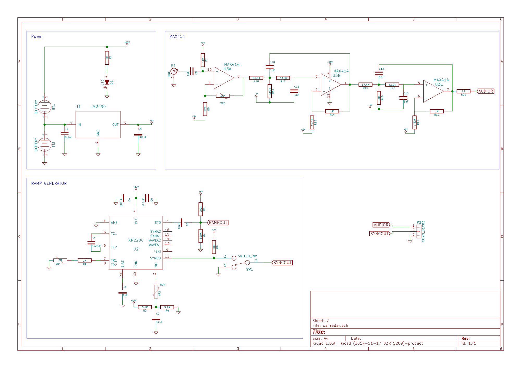Select the SW1 SWITCH_INV switch
521x368 pixels.
coord(241,263)
